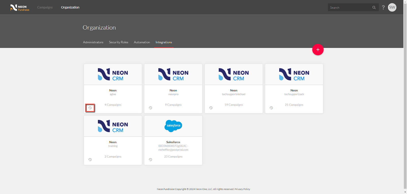Click the '2 Campaigns' text
This screenshot has height=194, width=407.
(x=113, y=157)
